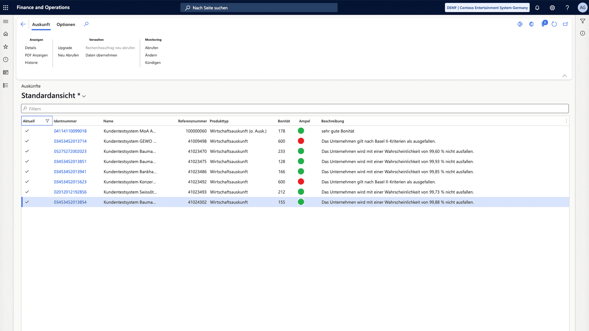Toggle Aktuell check for 05275272002023 row
The height and width of the screenshot is (331, 589).
[x=27, y=151]
